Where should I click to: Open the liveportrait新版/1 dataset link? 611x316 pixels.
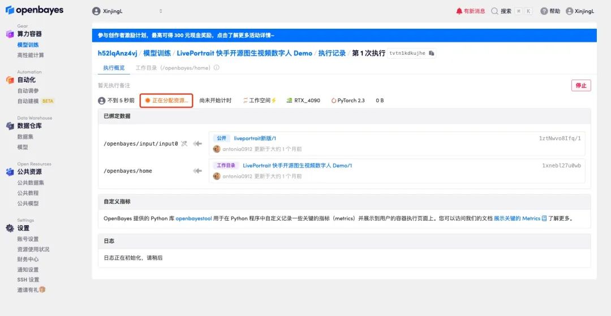pyautogui.click(x=255, y=138)
